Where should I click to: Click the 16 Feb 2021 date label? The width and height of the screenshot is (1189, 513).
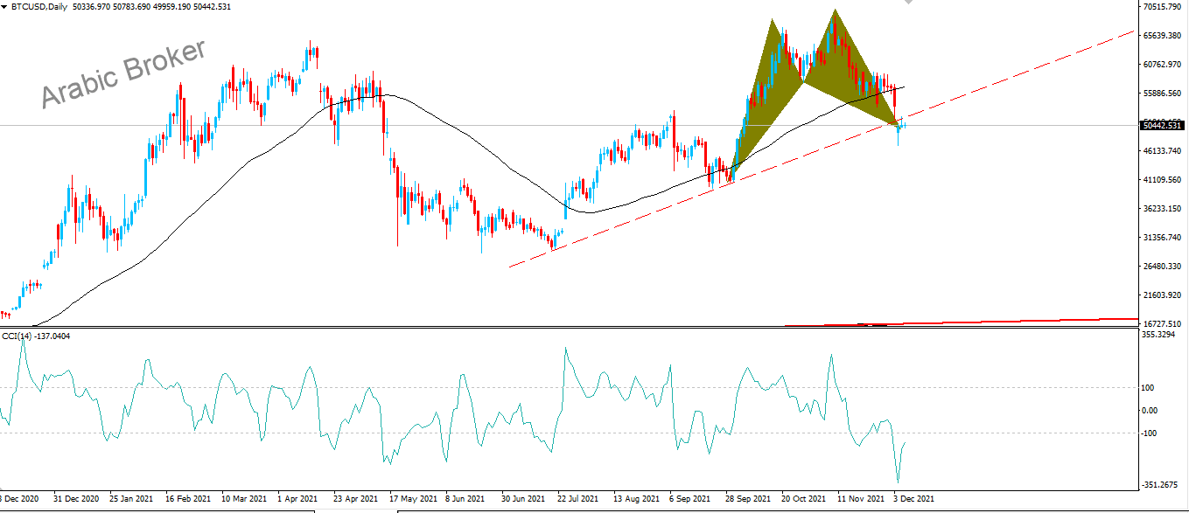(x=188, y=498)
